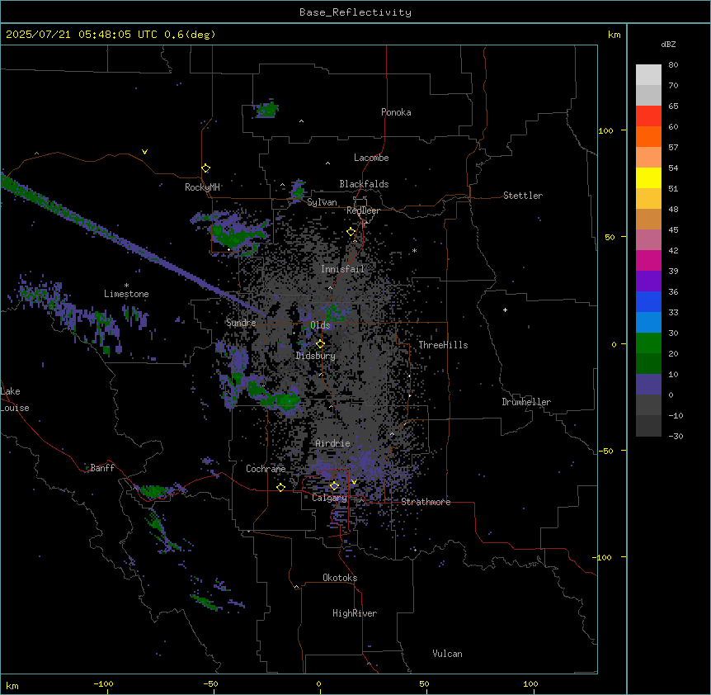Select the purple 36-39 dBZ legend swatch
The width and height of the screenshot is (711, 695).
[648, 281]
